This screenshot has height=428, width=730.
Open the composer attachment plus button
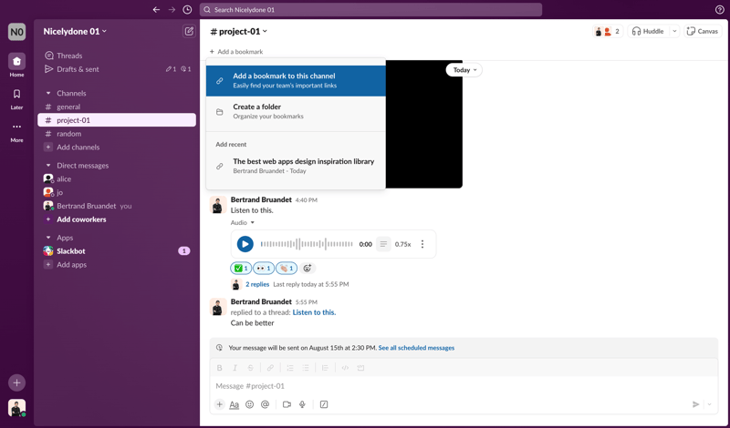(219, 404)
